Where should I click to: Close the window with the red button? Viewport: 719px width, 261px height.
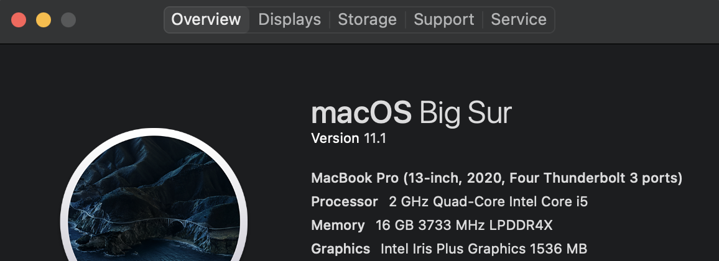point(19,20)
